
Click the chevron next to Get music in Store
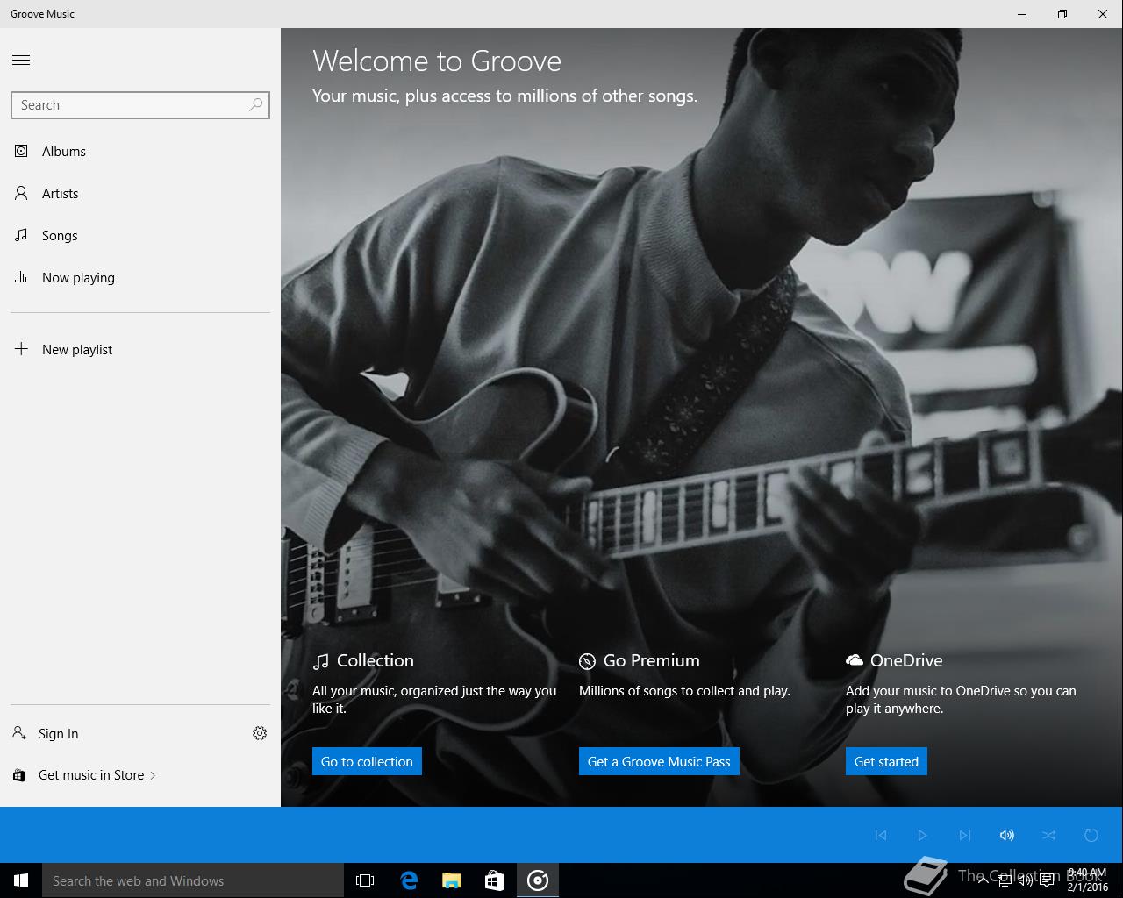(x=153, y=775)
